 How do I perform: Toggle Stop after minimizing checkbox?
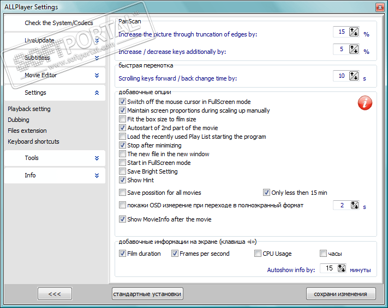[x=122, y=145]
